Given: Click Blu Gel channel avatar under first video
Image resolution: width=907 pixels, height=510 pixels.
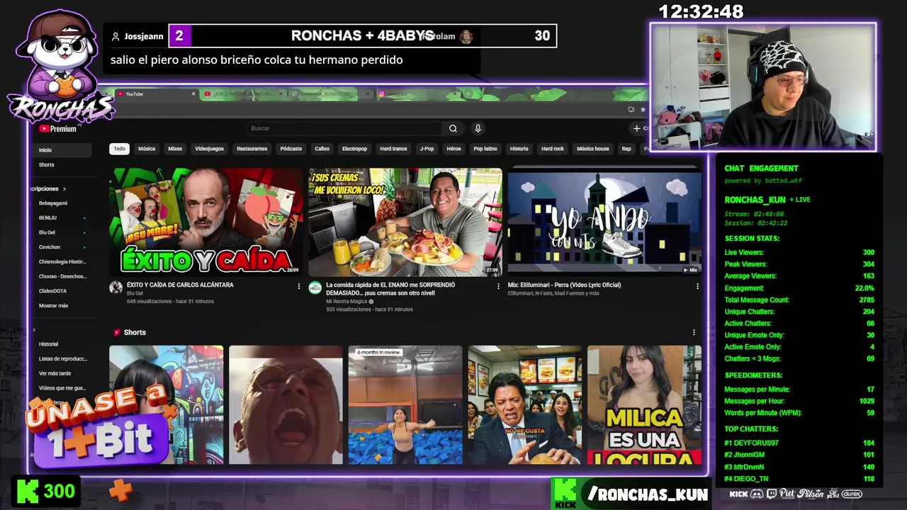Looking at the screenshot, I should point(116,287).
